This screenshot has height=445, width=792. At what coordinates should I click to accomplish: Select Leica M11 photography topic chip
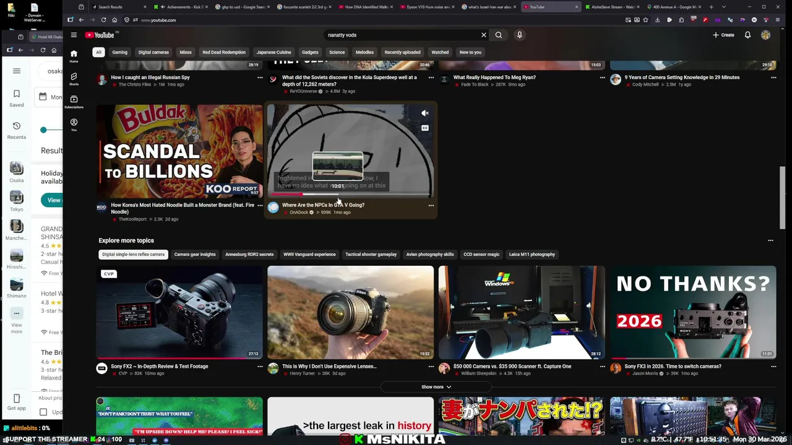point(532,255)
